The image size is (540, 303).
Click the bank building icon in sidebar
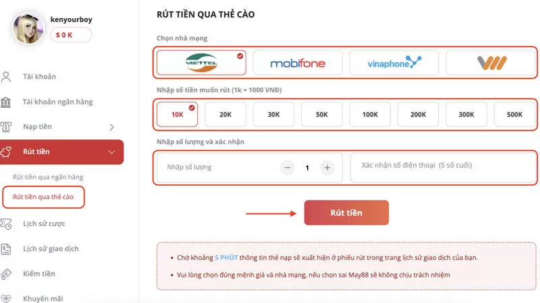coord(7,102)
